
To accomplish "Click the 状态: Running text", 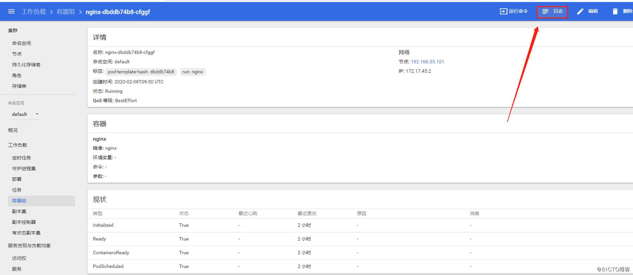I will (108, 91).
